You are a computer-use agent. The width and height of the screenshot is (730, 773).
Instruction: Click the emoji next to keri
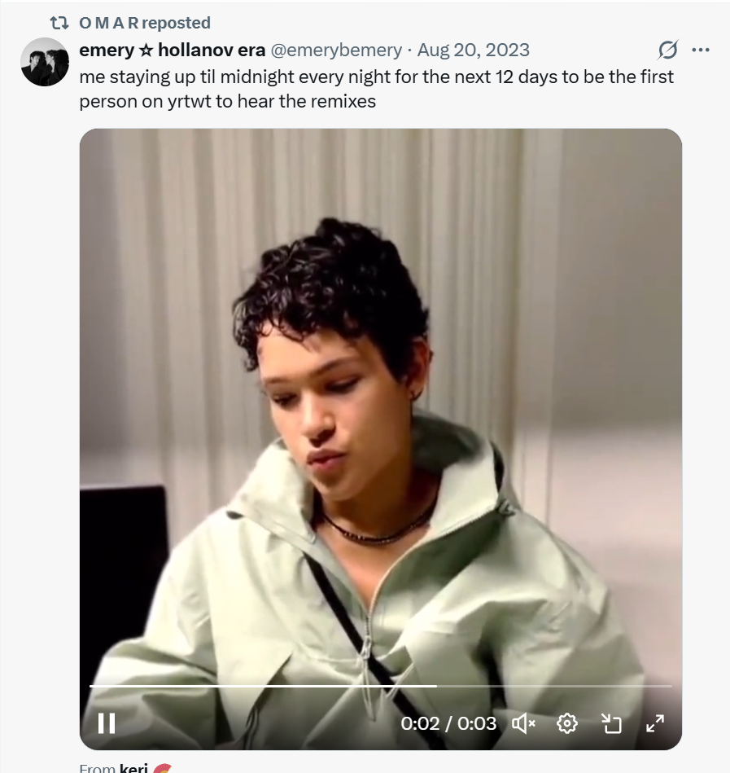[x=162, y=768]
